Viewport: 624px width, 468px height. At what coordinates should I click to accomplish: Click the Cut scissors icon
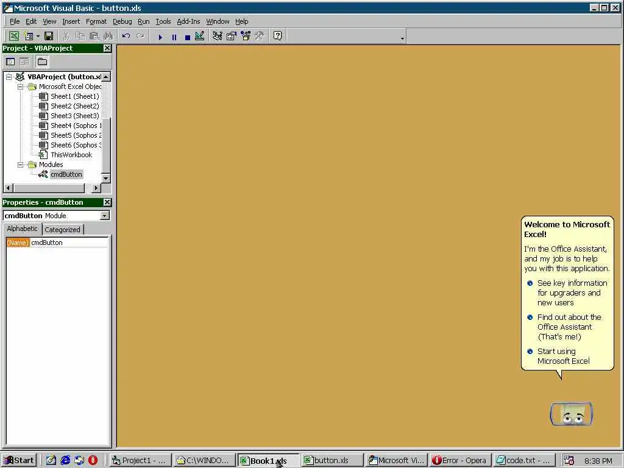point(66,36)
